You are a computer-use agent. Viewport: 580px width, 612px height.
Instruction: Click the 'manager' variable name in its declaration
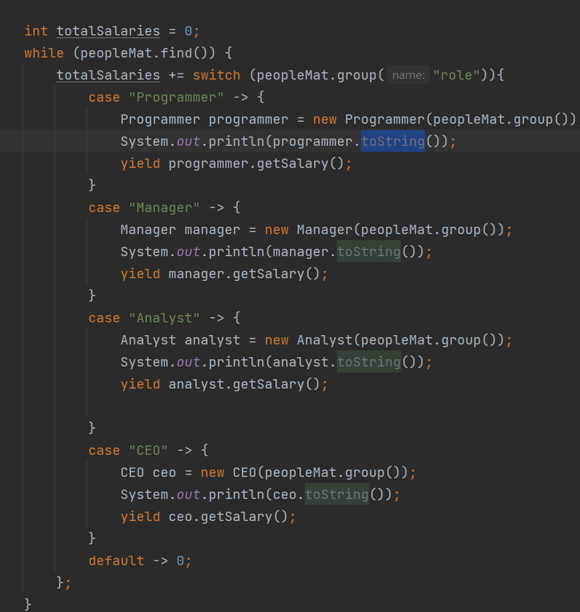(212, 229)
